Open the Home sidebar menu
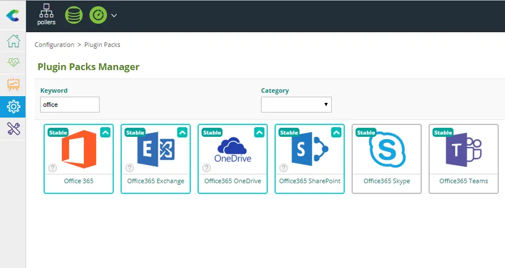 pos(13,41)
